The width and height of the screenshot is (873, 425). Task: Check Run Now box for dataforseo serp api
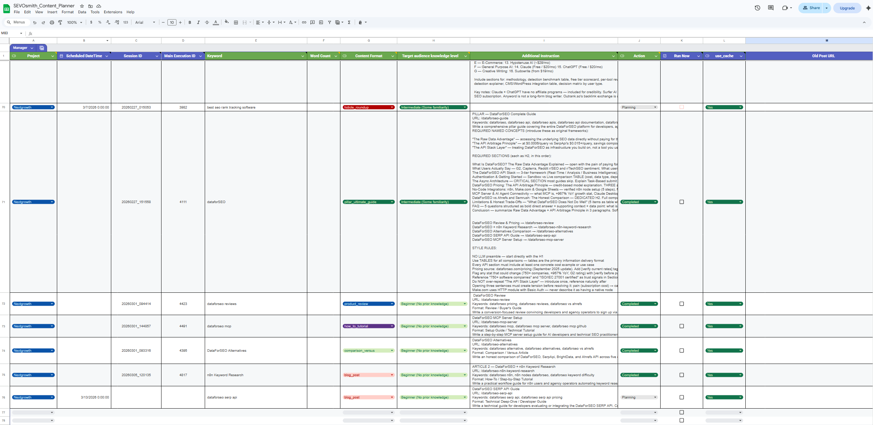pos(682,397)
